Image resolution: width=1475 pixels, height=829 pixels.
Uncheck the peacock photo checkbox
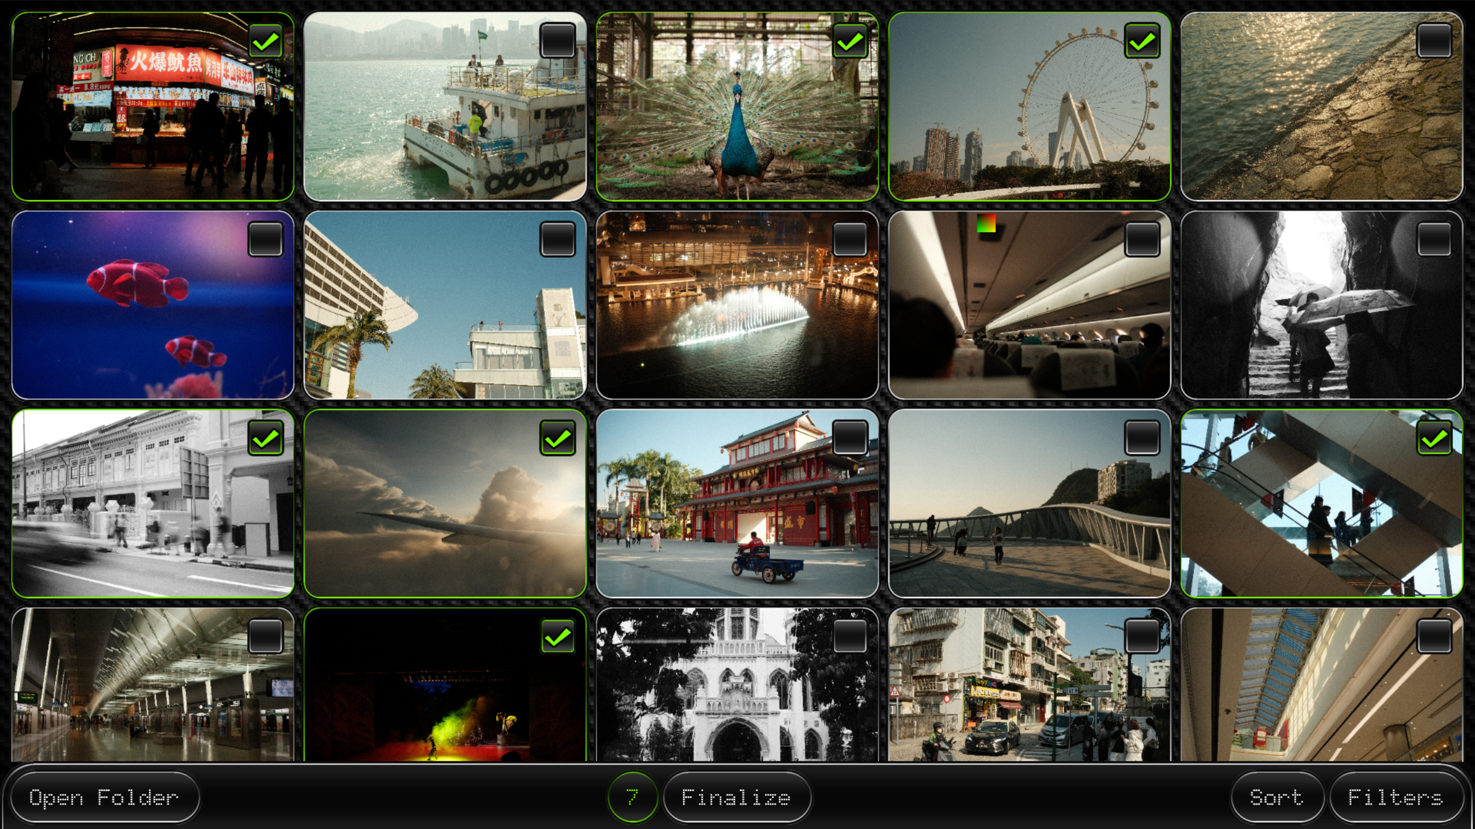coord(850,41)
